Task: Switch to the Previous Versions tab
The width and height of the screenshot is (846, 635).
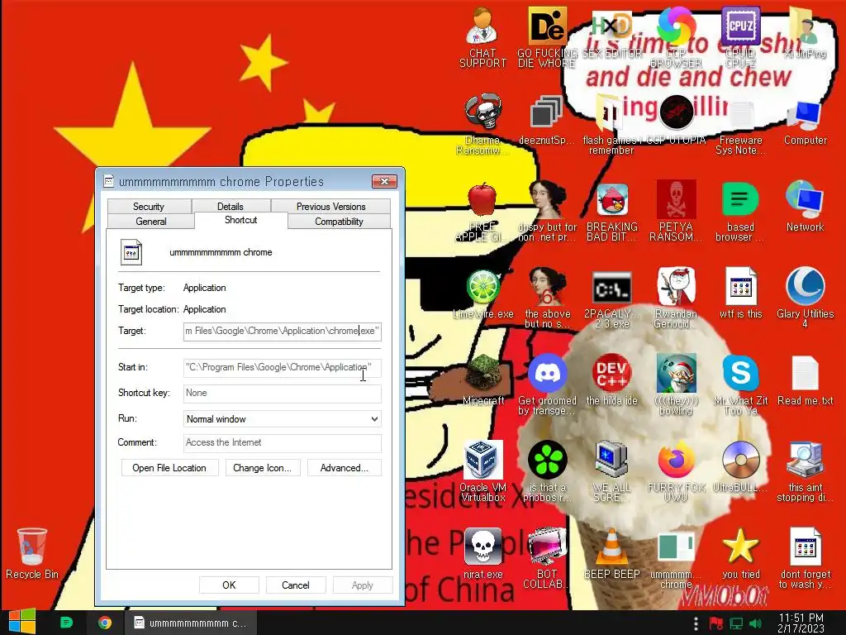Action: 330,206
